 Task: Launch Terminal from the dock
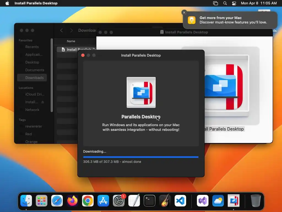tap(150, 201)
